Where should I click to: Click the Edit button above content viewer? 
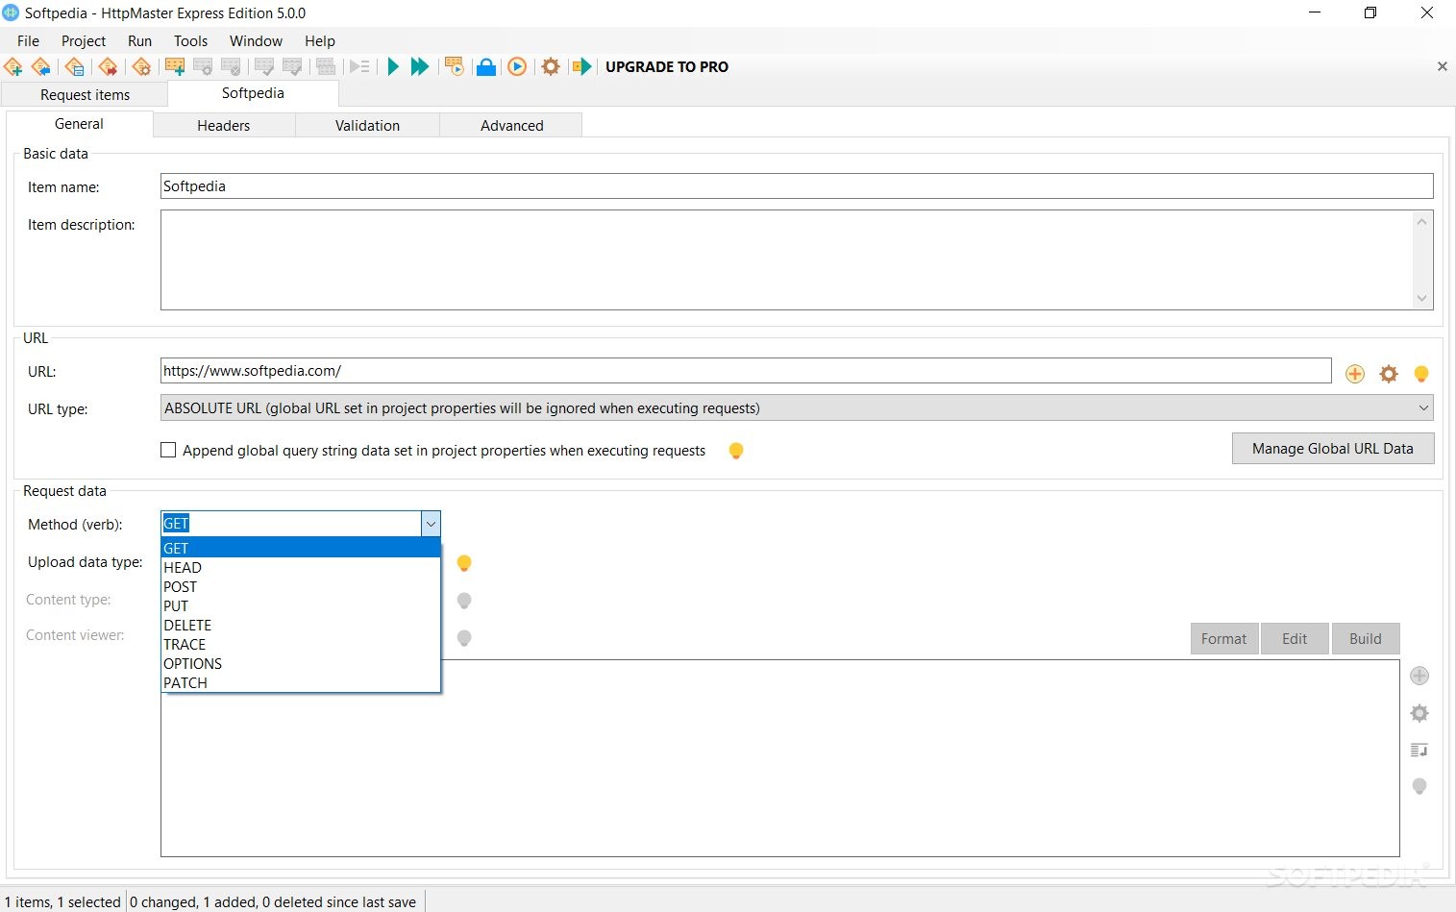coord(1295,639)
